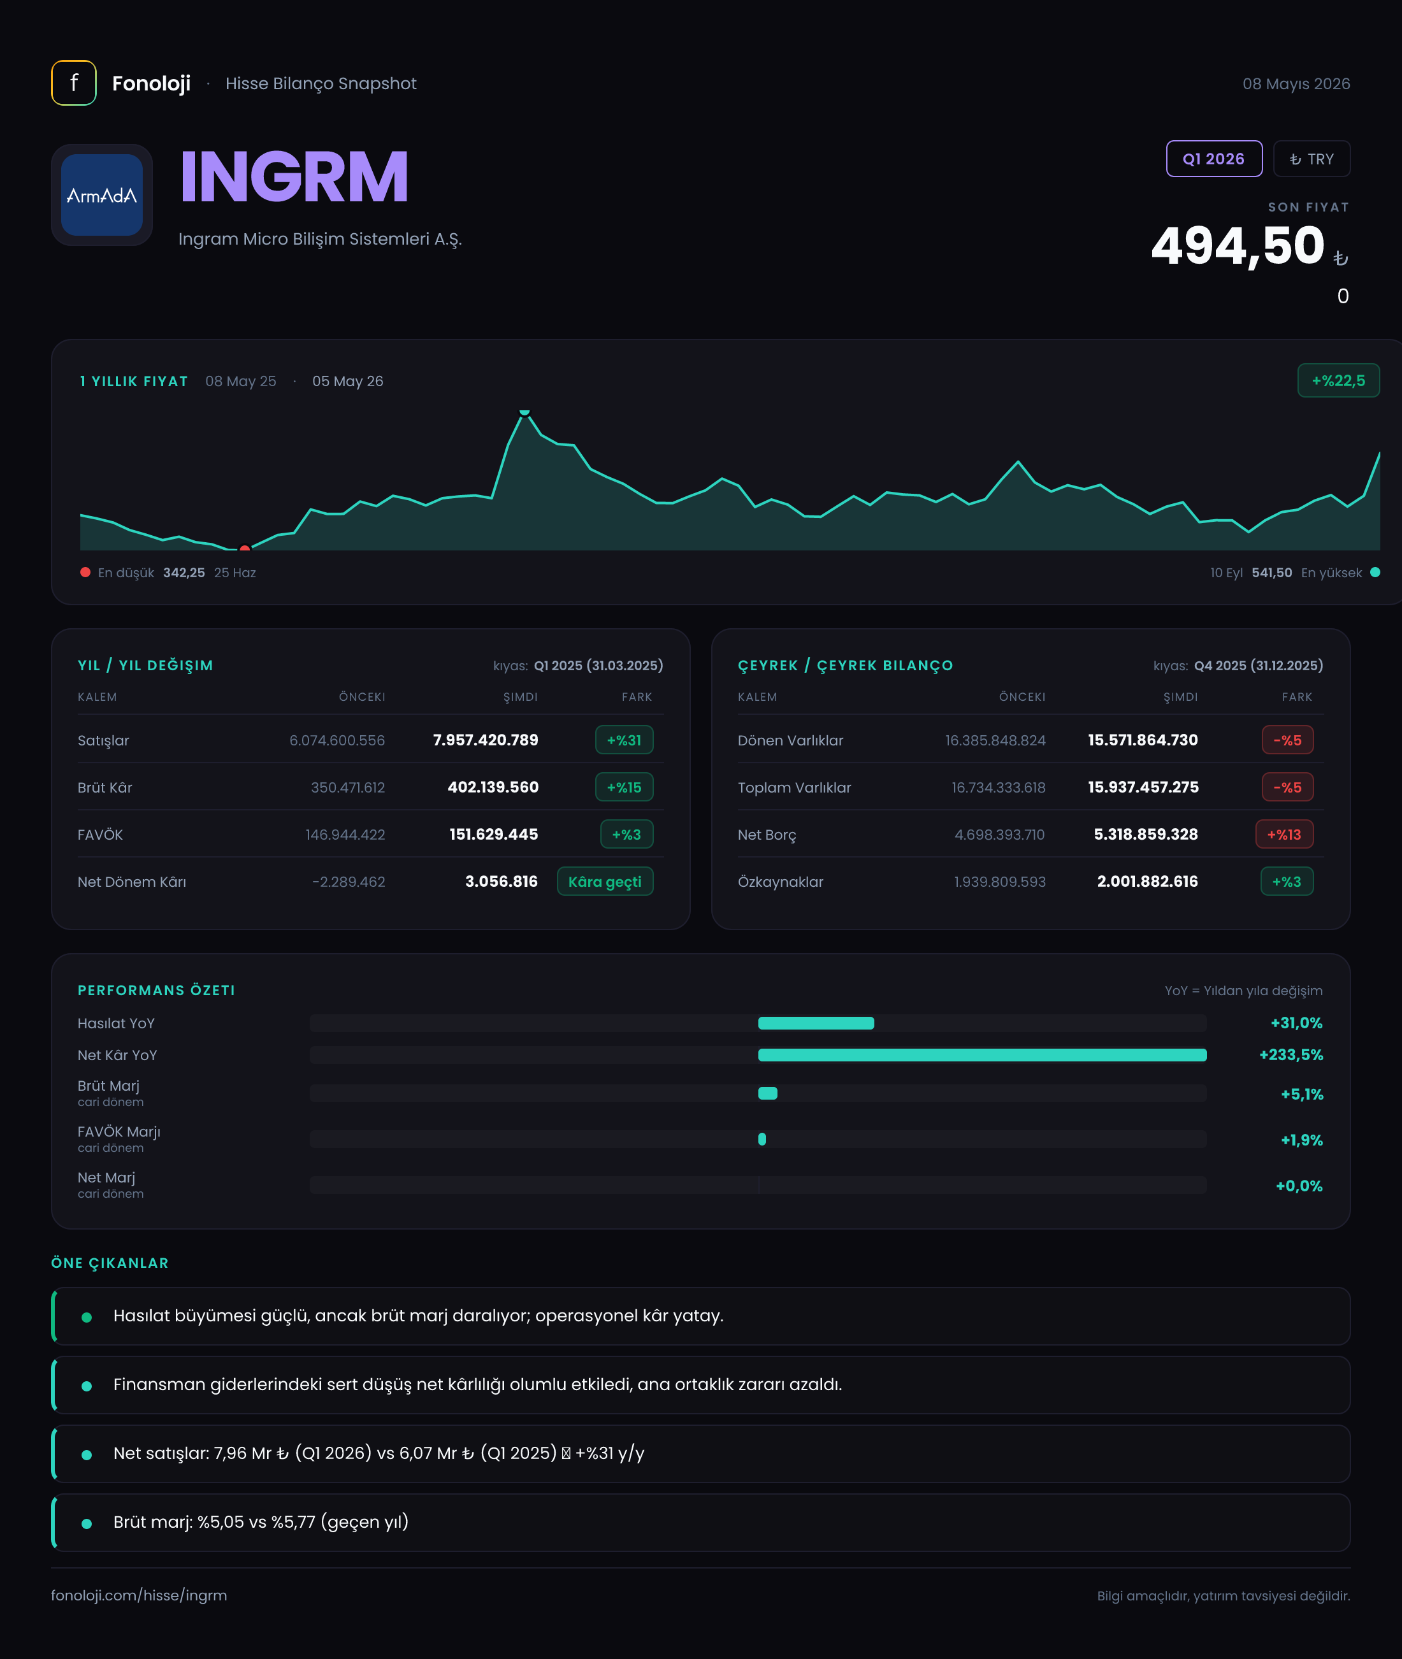Click the 'ÇEYREK / ÇEYREK BİLANÇO' heading

[x=846, y=666]
